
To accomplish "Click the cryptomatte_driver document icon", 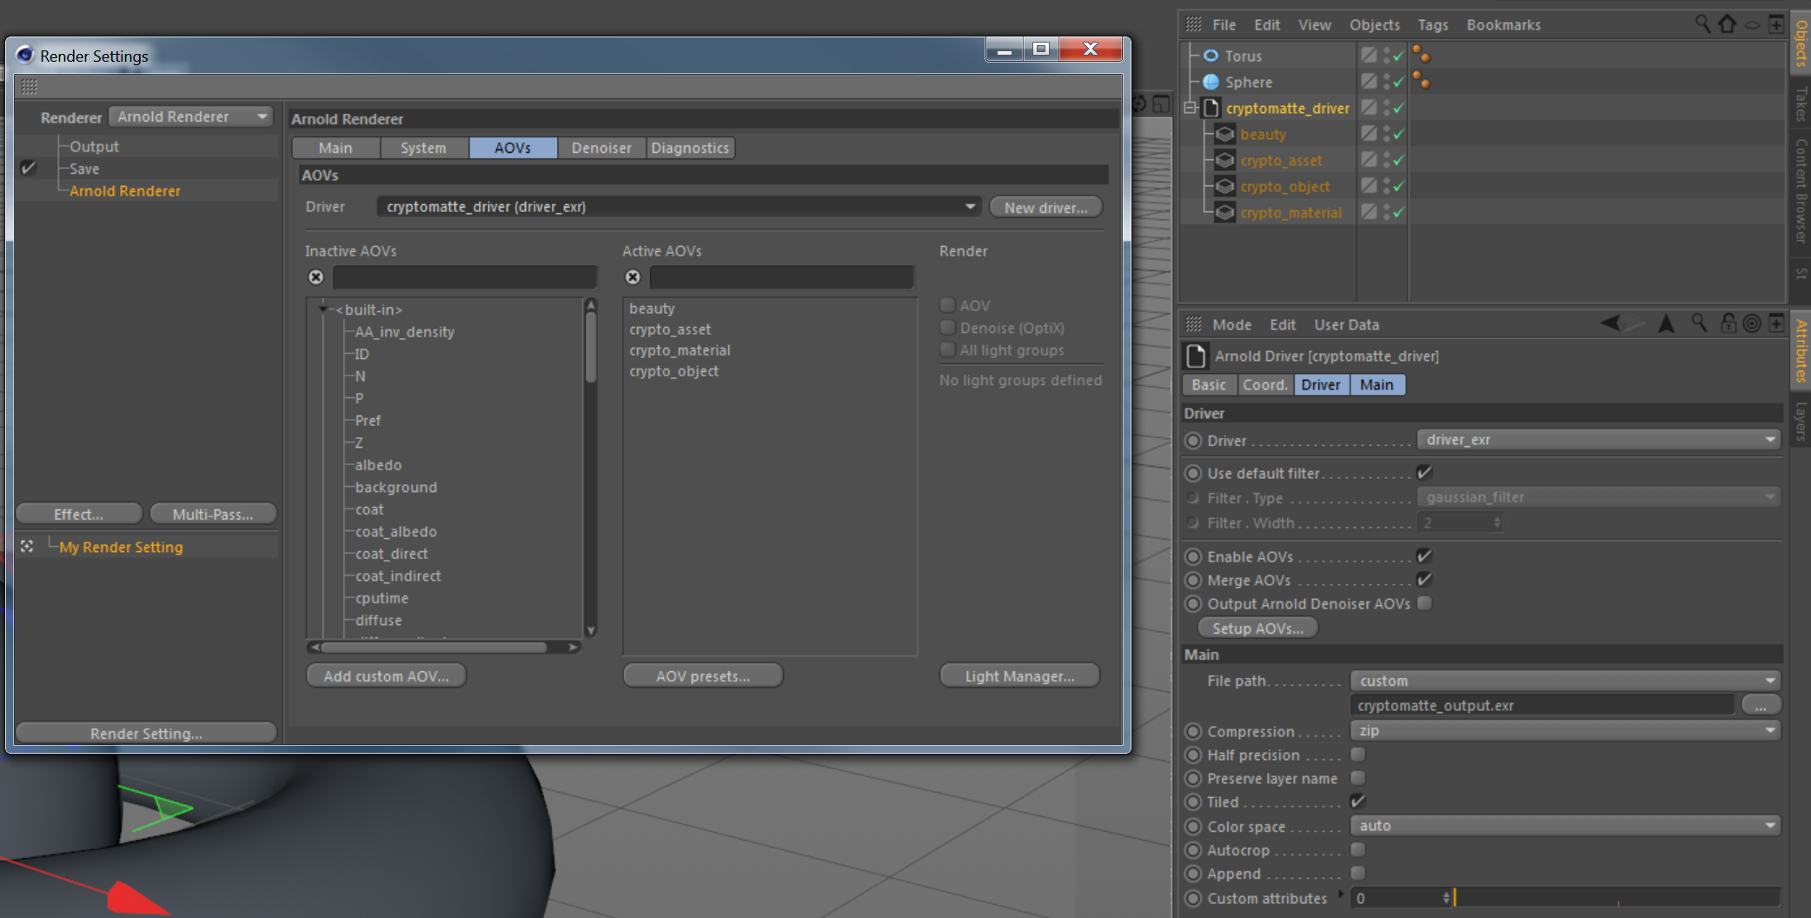I will pyautogui.click(x=1211, y=108).
